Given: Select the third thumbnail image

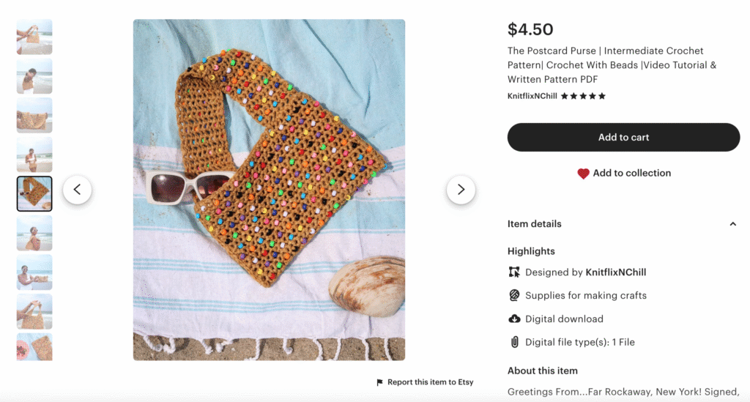Looking at the screenshot, I should click(x=34, y=115).
